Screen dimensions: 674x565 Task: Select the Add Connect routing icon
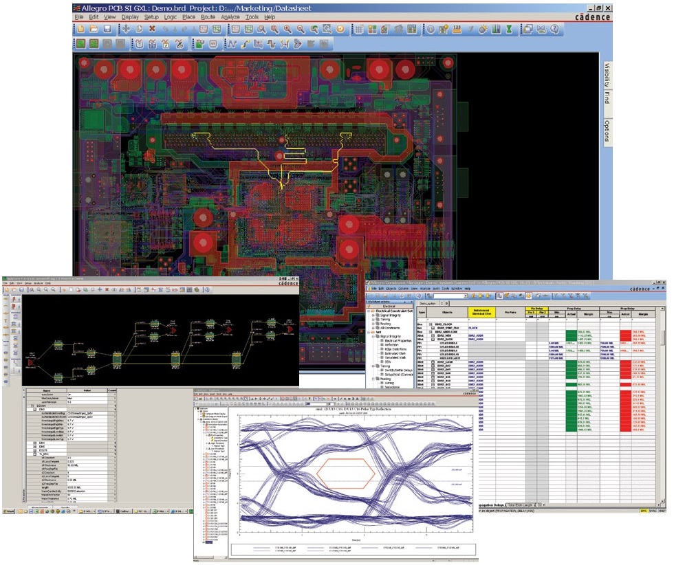[245, 43]
